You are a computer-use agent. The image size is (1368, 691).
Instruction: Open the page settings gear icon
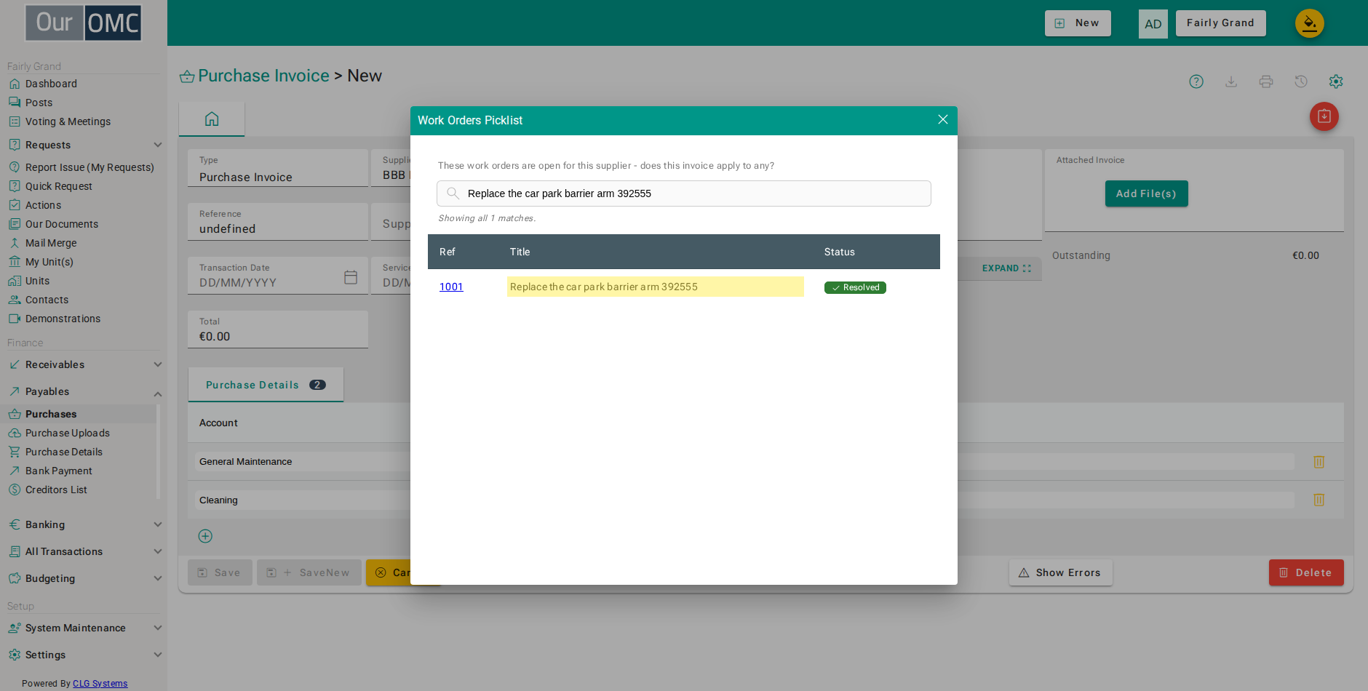click(x=1336, y=81)
